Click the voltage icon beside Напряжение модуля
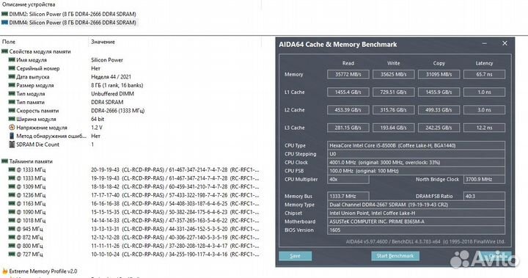The height and width of the screenshot is (278, 528). 12,128
